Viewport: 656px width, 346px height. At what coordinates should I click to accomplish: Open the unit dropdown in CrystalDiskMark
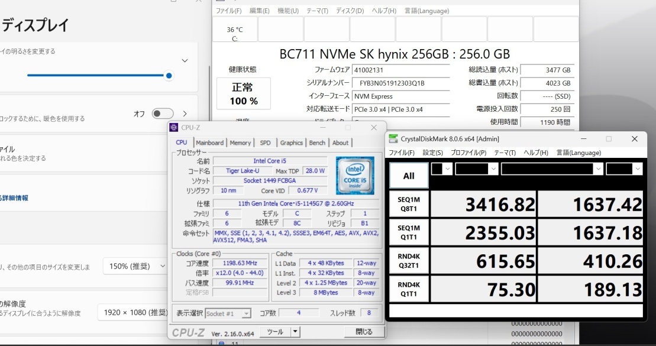point(624,169)
